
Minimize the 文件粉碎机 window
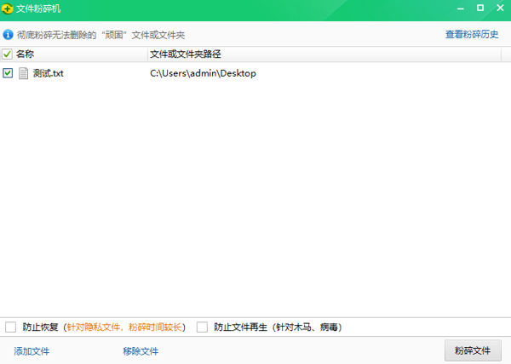pyautogui.click(x=461, y=9)
